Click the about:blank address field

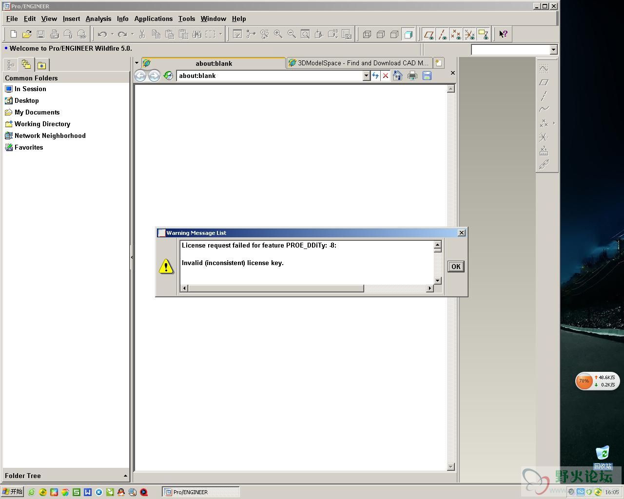(270, 76)
